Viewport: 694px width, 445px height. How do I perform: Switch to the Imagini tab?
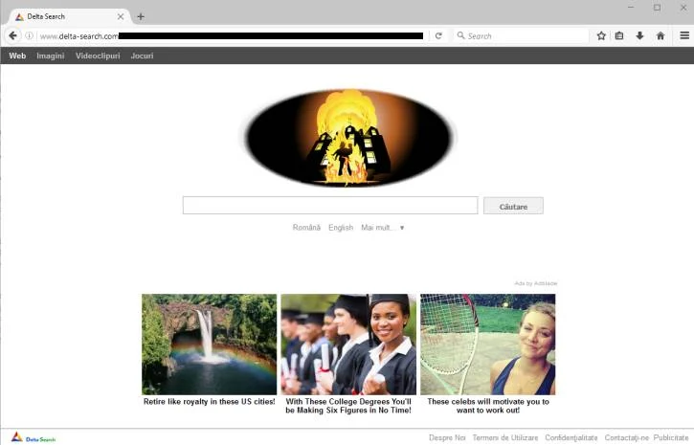(x=51, y=56)
